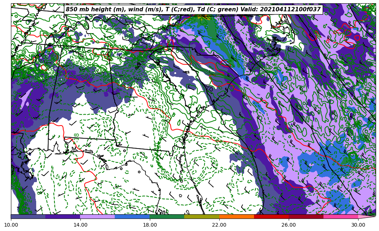Click the 18.00 colorbar tick label
The image size is (379, 231).
[150, 225]
